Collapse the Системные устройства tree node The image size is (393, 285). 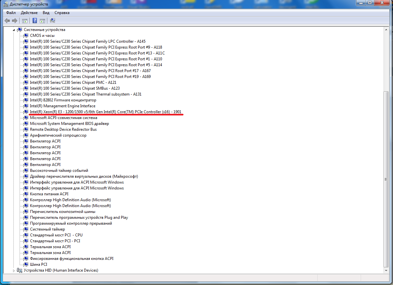14,30
